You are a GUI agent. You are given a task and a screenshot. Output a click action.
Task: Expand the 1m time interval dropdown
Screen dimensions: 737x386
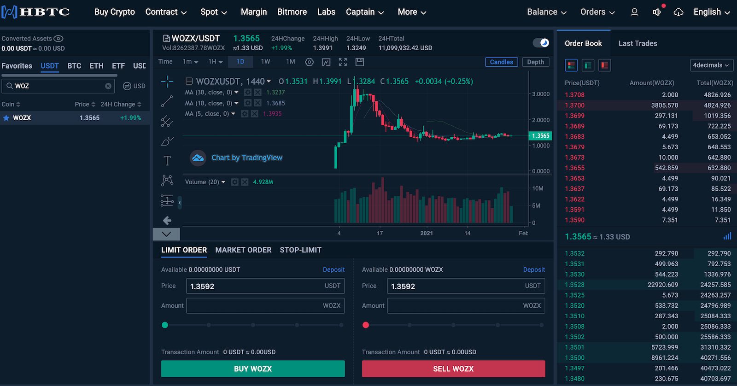coord(190,62)
